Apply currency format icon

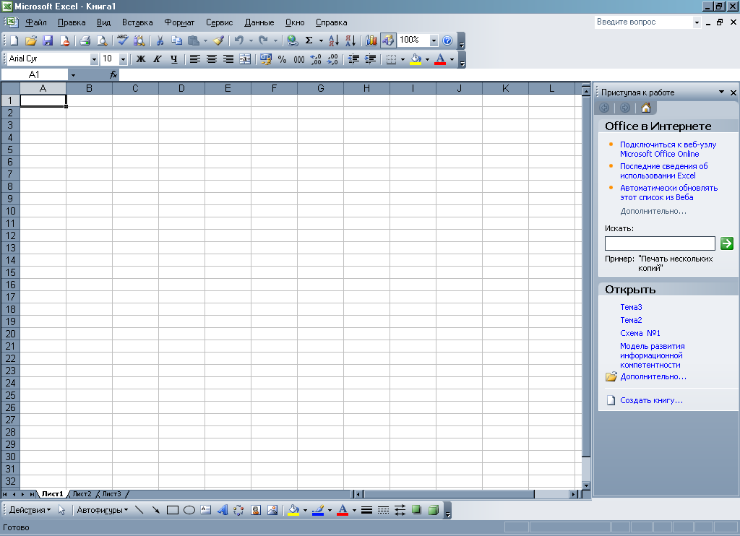(266, 59)
